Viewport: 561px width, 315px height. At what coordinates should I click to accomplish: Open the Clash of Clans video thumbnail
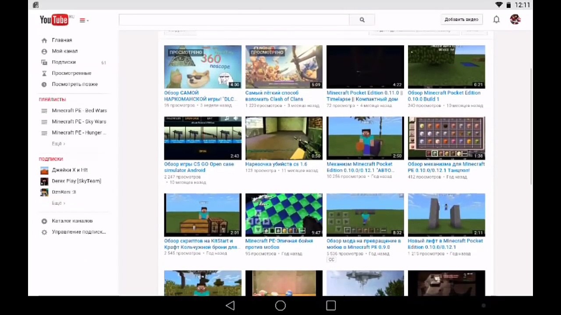(x=284, y=67)
